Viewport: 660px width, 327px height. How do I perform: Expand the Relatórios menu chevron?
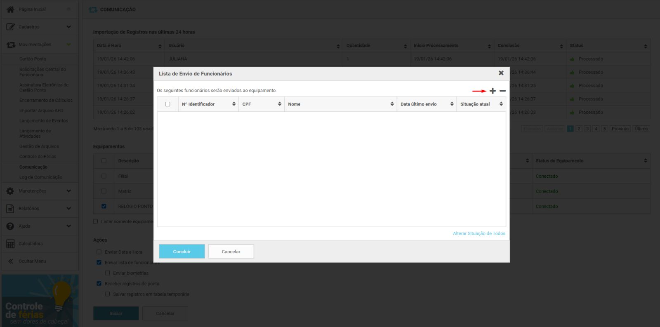(x=68, y=209)
